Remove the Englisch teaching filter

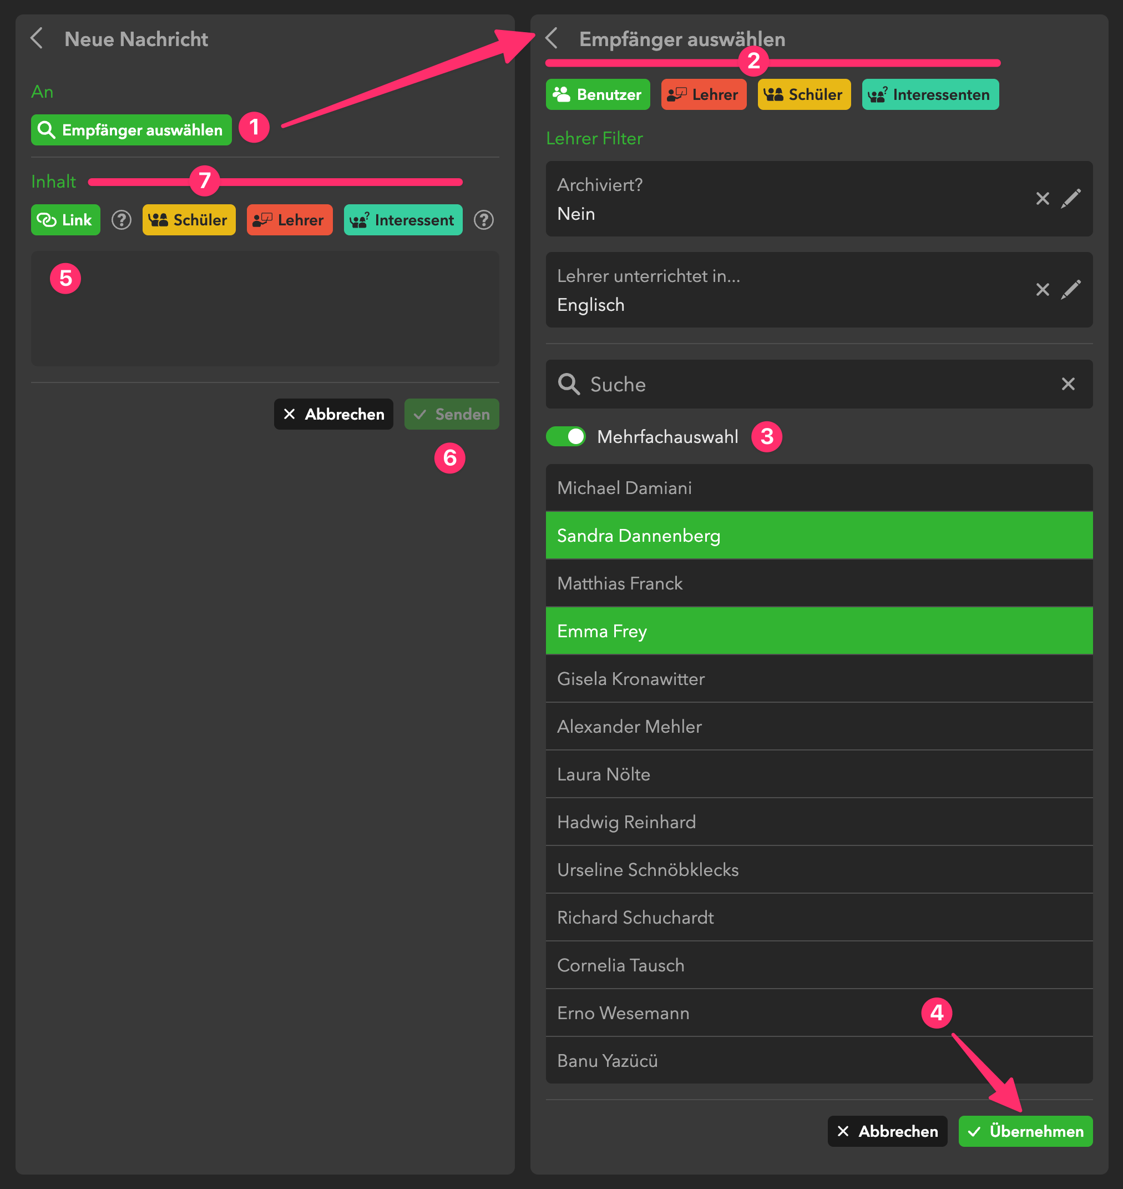tap(1042, 289)
